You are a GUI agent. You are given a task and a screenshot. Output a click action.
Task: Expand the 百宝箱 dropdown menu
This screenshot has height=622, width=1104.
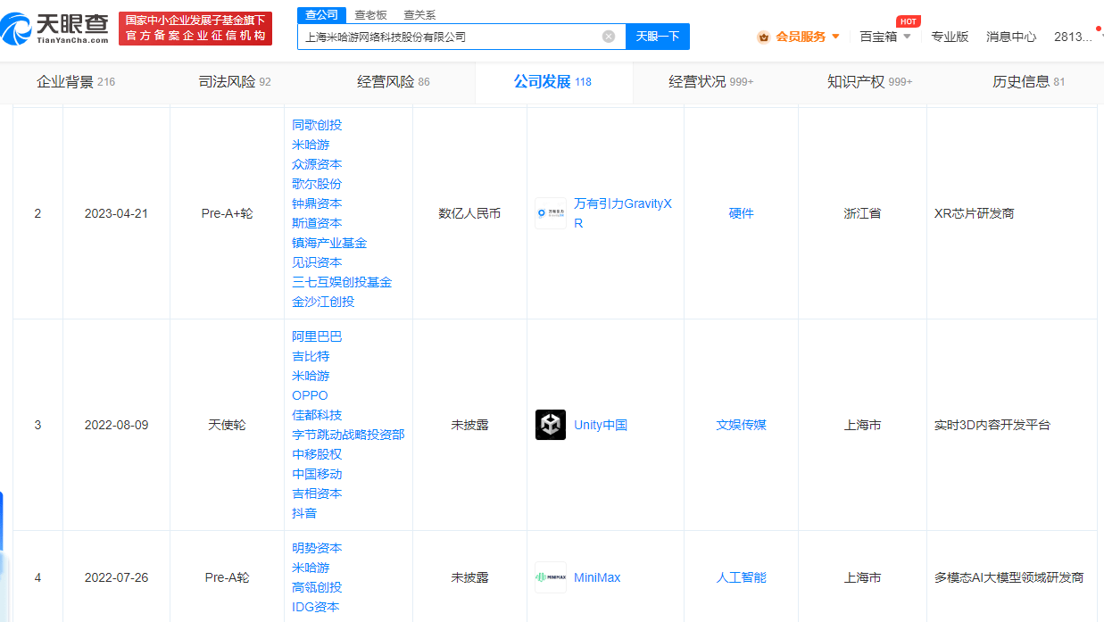click(x=907, y=37)
